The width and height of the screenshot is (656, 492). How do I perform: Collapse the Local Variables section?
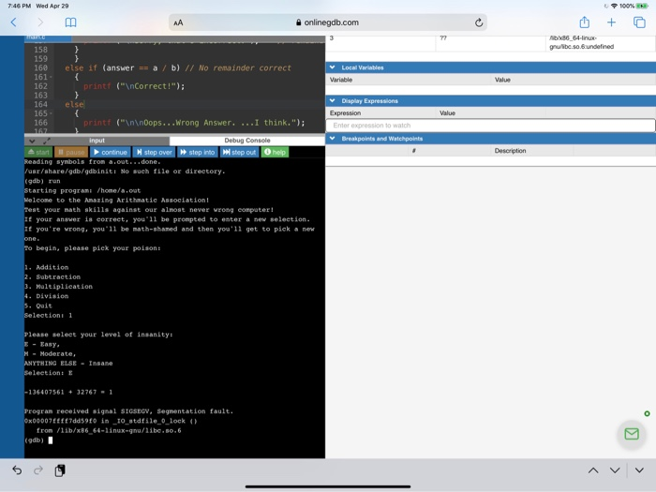332,67
